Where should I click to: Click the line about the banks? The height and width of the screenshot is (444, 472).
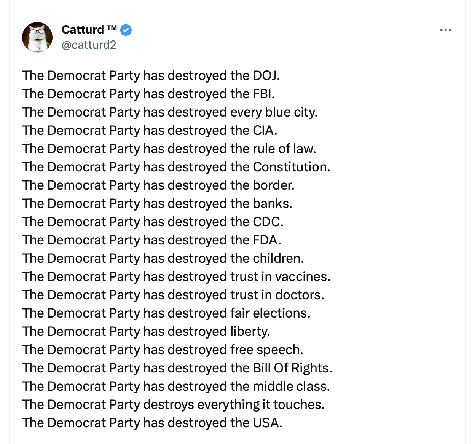(x=157, y=203)
